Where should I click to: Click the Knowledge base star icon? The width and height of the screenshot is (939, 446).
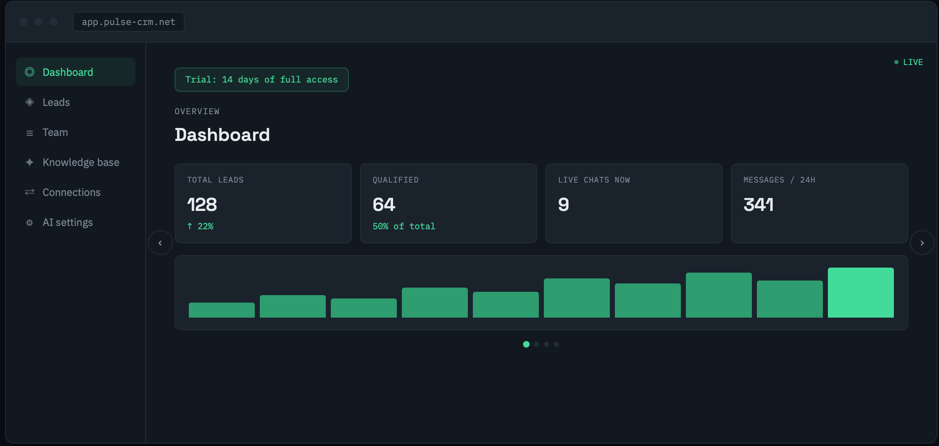[x=30, y=162]
